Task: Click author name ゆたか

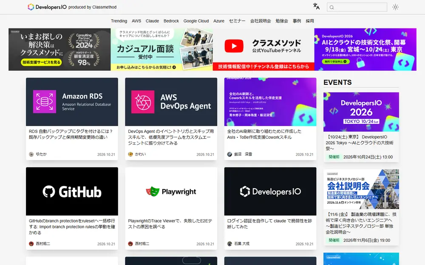Action: pyautogui.click(x=41, y=154)
